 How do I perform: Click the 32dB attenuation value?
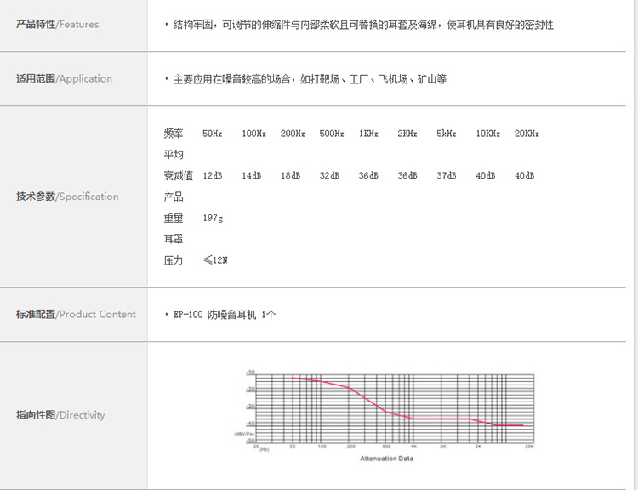[329, 176]
